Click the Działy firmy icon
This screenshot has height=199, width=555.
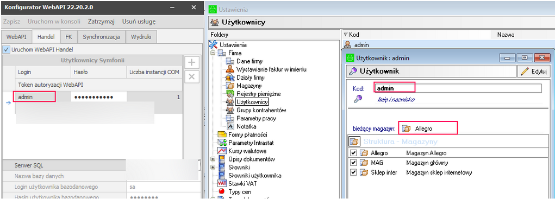(x=230, y=78)
